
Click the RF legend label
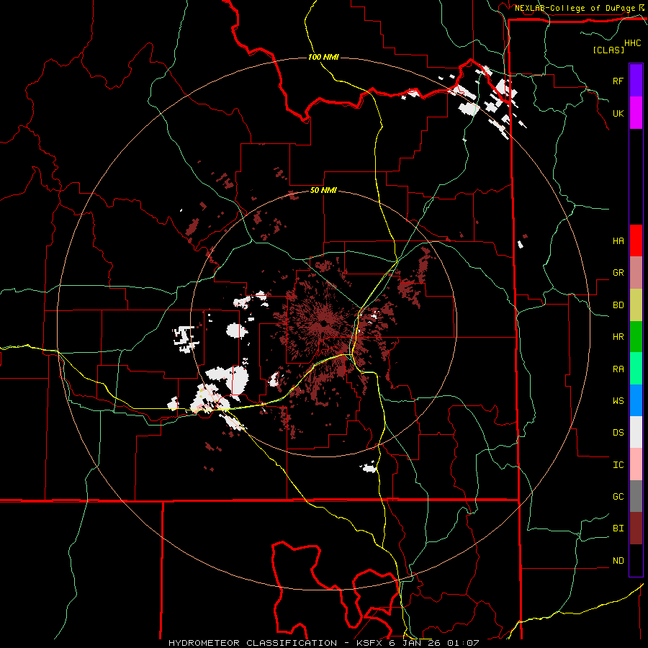pyautogui.click(x=618, y=81)
